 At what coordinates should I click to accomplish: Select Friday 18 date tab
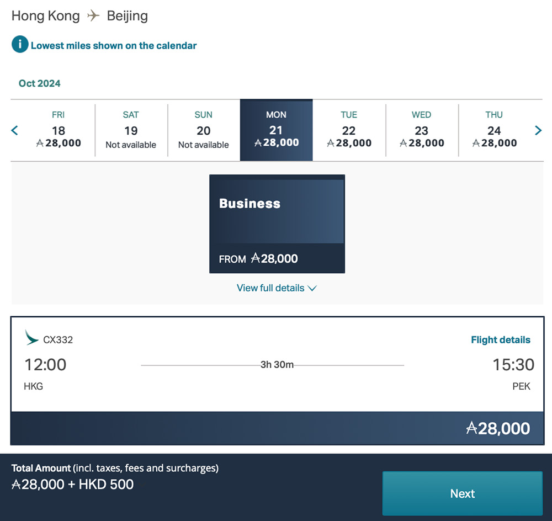[x=58, y=130]
